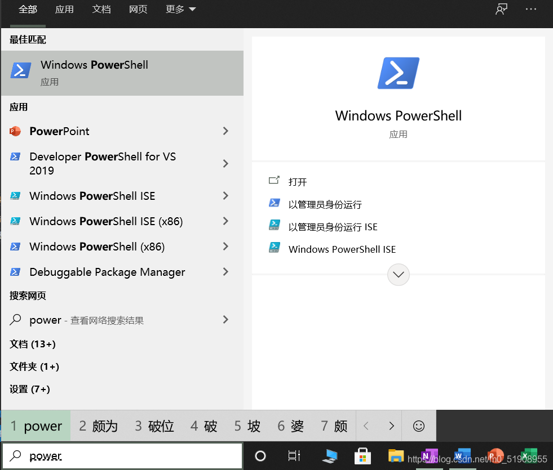Click the feedback person icon in top bar

point(501,9)
